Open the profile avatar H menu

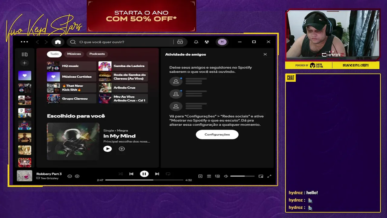(x=222, y=42)
